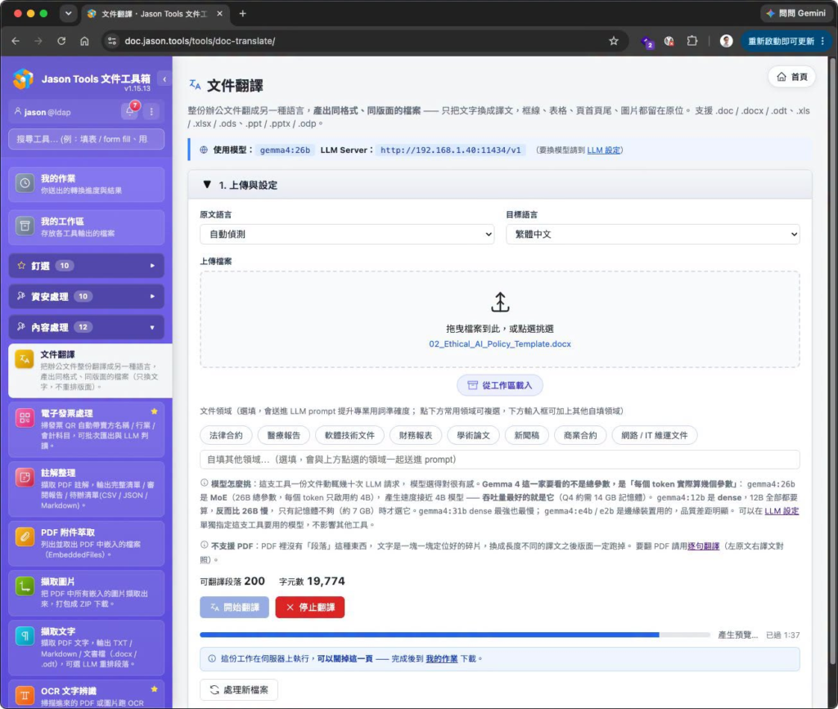Viewport: 838px width, 709px height.
Task: Click the 處理新檔案 button
Action: 238,689
